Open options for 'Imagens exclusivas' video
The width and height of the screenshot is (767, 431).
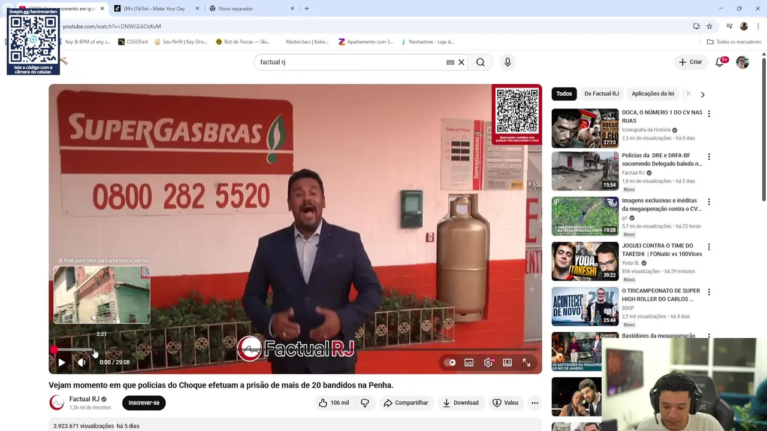[x=709, y=202]
